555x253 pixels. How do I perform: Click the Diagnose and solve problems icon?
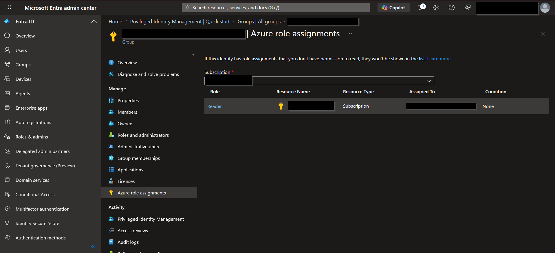(111, 74)
